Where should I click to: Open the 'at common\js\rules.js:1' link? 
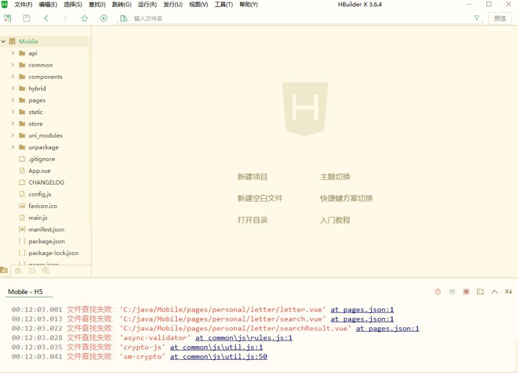244,338
